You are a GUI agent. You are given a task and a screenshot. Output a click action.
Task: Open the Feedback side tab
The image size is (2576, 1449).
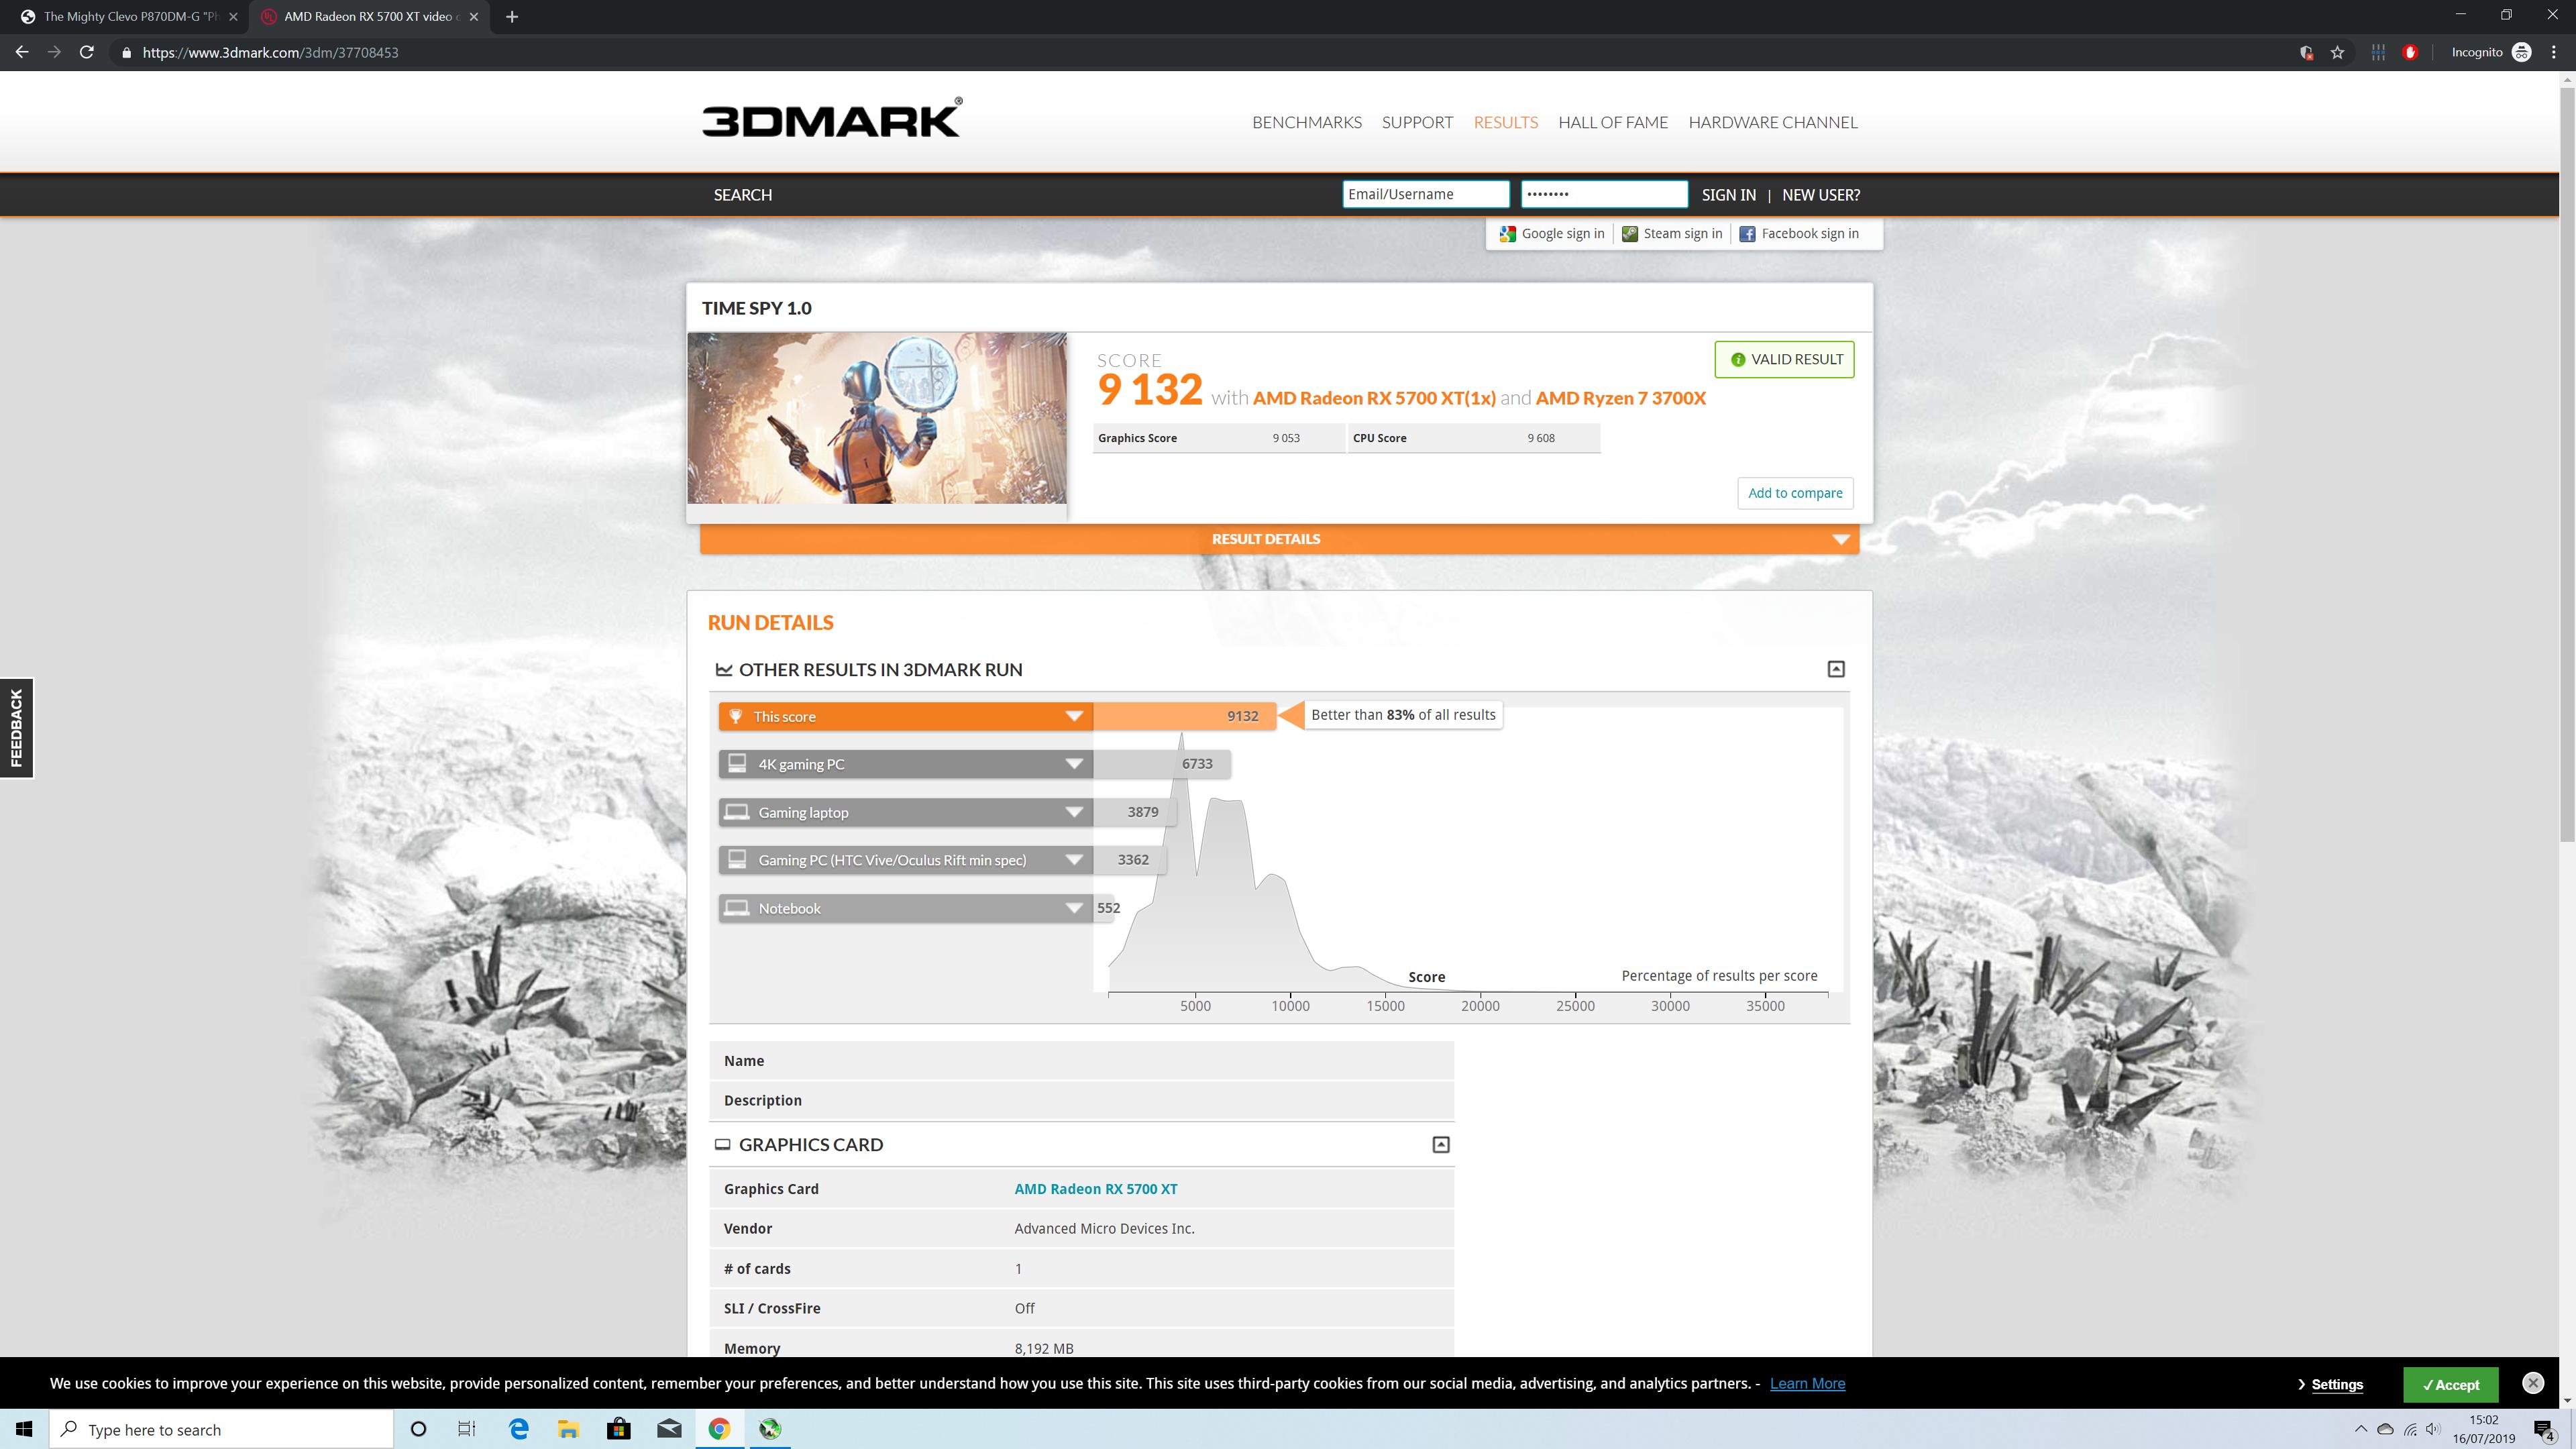(16, 728)
